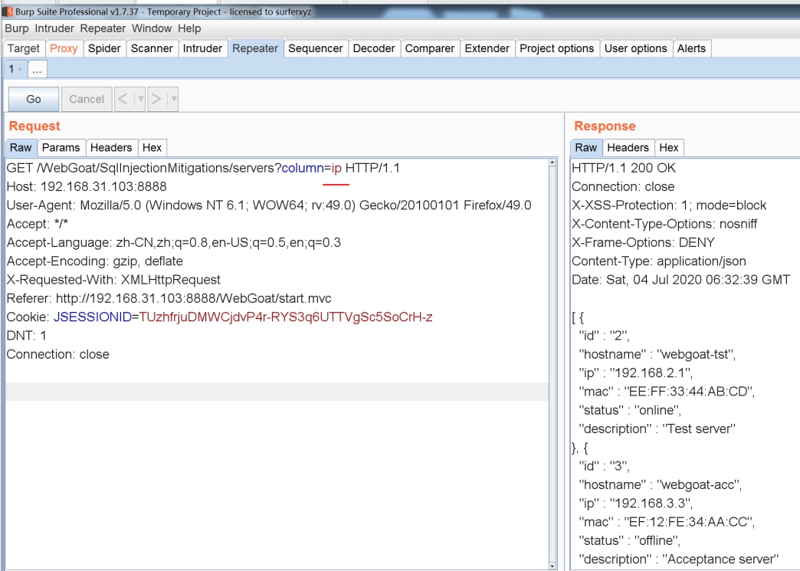Click the Content-Type: application/json line

click(x=659, y=261)
